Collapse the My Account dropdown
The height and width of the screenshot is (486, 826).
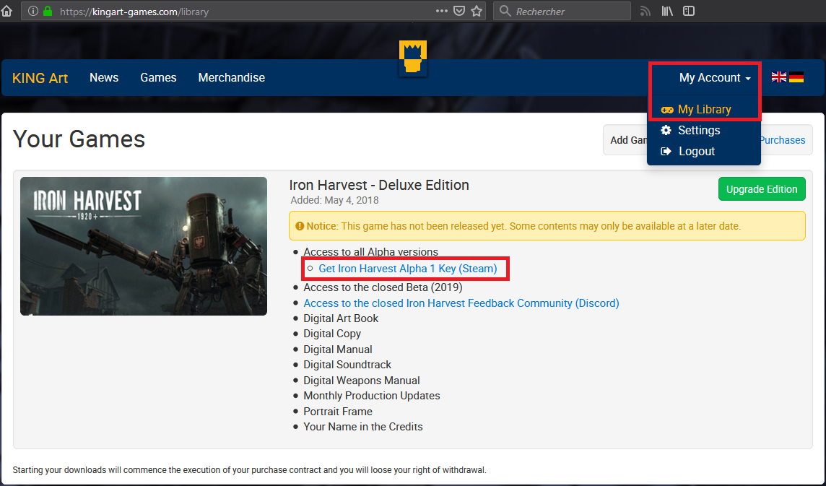click(x=715, y=77)
